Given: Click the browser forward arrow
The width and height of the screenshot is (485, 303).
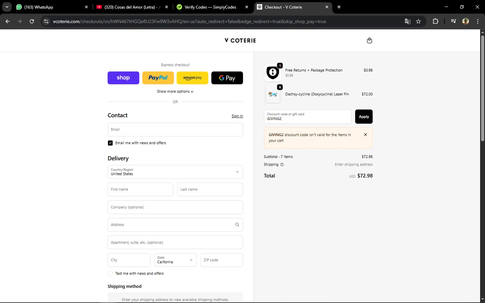Looking at the screenshot, I should click(20, 21).
